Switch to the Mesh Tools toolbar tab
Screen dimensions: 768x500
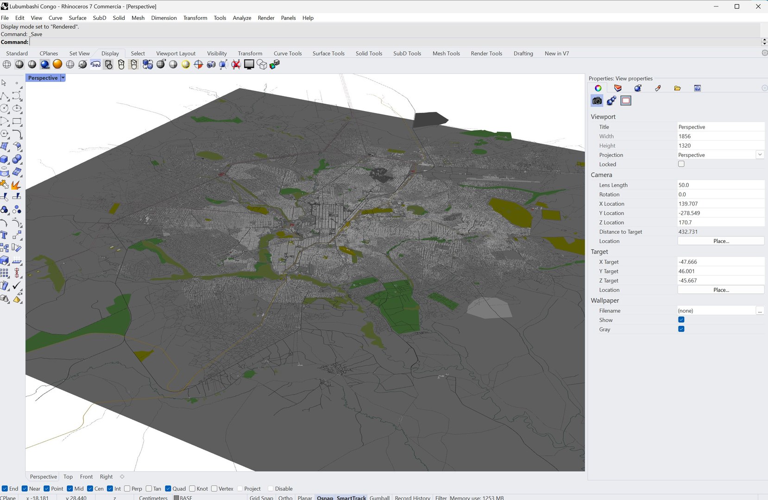point(446,53)
